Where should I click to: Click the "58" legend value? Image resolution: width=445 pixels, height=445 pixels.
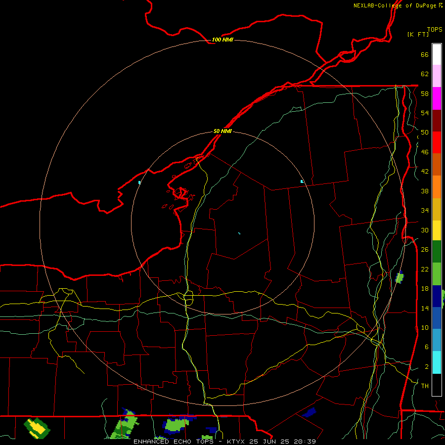point(425,93)
